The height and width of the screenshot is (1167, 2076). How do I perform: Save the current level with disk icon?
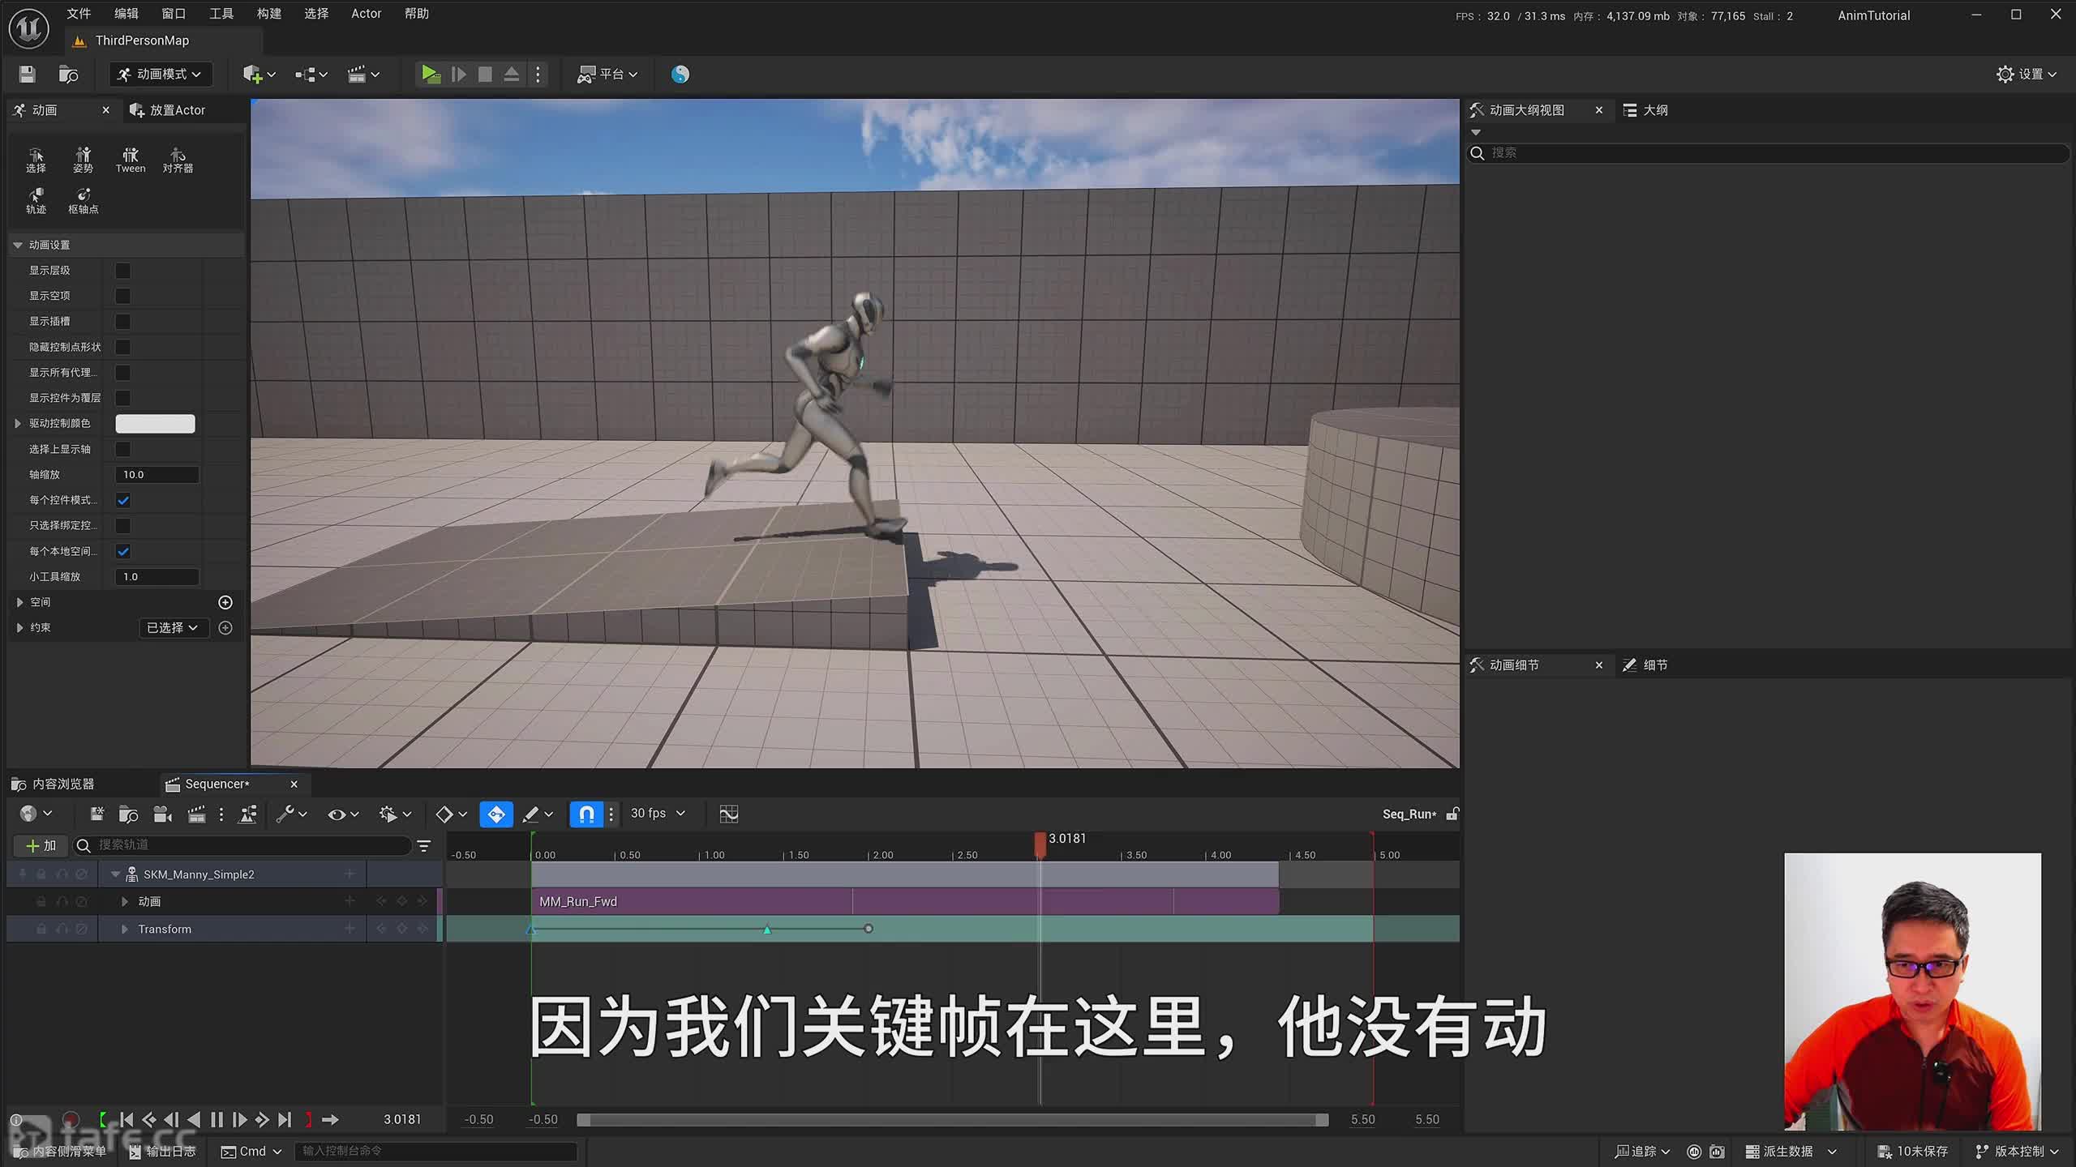(x=27, y=75)
